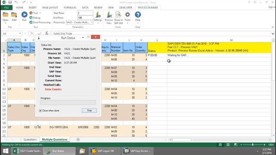Open File Explorer from taskbar
The image size is (276, 155).
pos(82,151)
